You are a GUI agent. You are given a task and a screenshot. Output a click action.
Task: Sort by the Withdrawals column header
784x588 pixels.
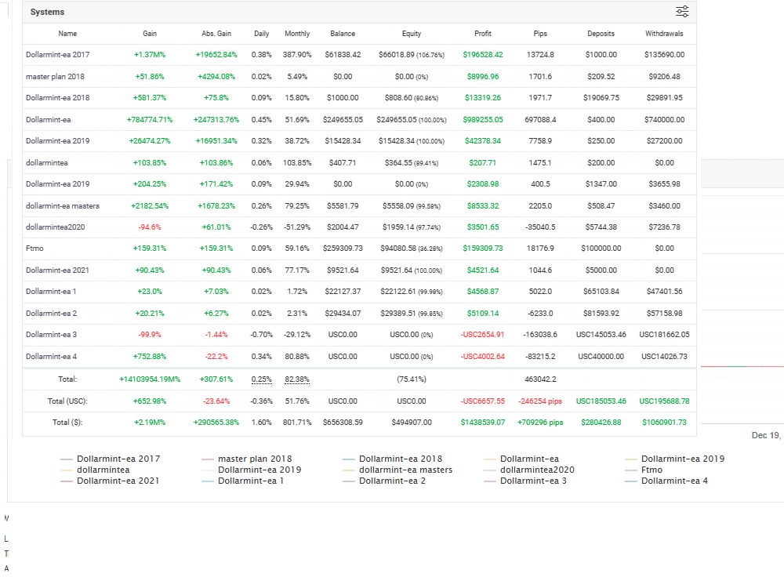tap(664, 34)
